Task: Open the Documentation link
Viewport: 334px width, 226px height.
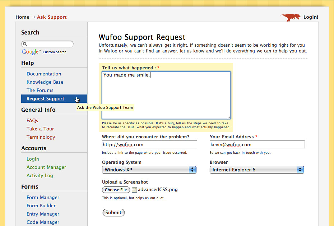Action: click(44, 74)
